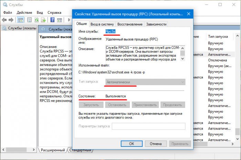Click the Запустить button
Viewport: 241px width, 160px height.
pos(91,105)
